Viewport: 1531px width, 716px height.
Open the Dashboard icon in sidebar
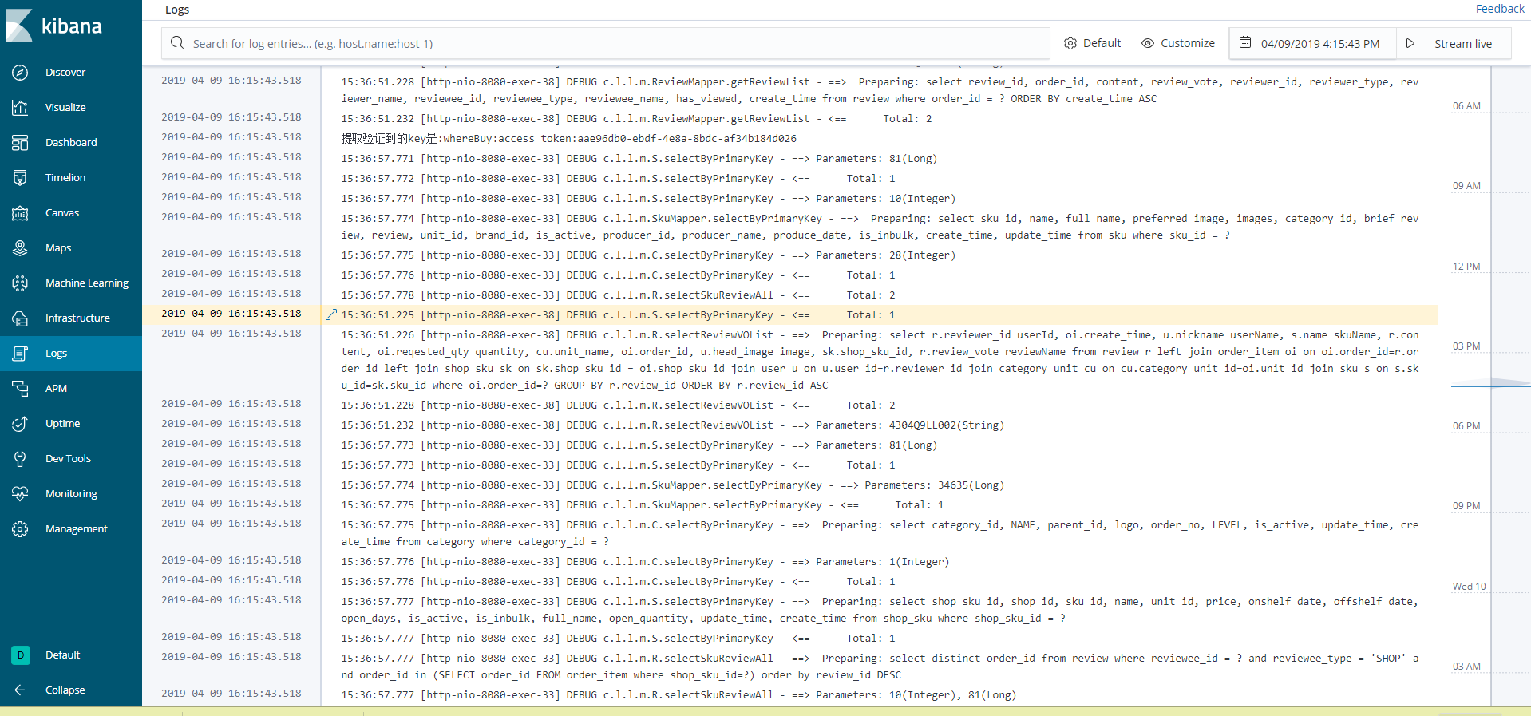coord(20,142)
